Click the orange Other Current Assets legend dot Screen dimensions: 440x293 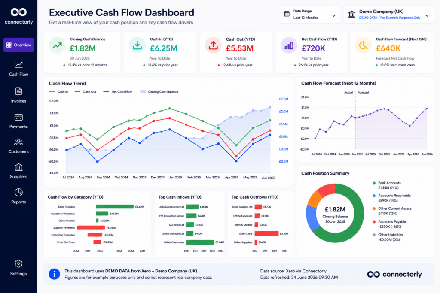point(374,208)
